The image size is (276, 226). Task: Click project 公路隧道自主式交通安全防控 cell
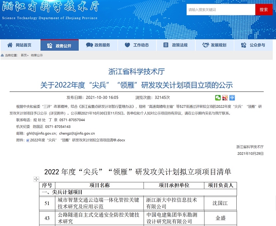99,218
